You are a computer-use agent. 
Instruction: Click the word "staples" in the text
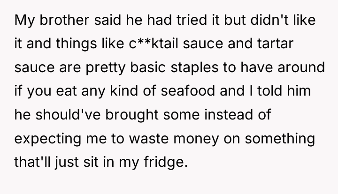point(194,67)
